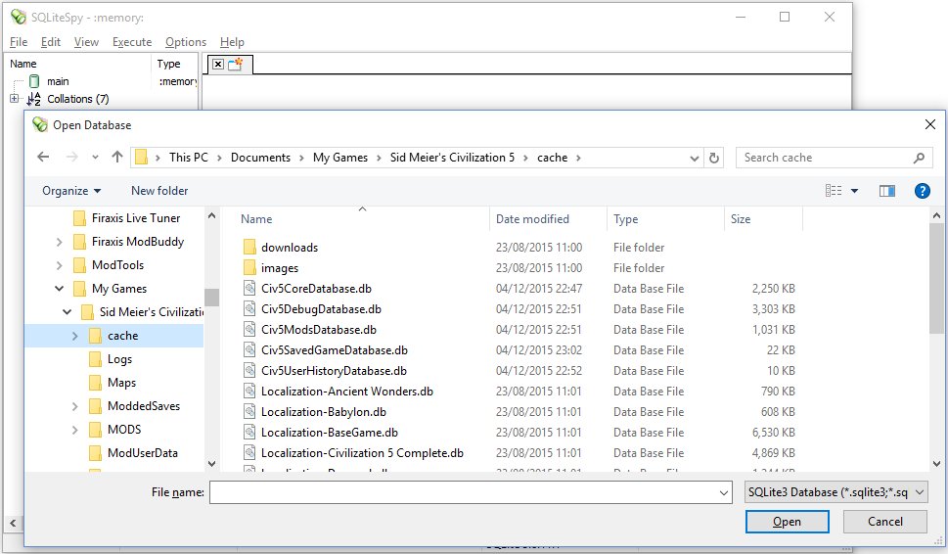The width and height of the screenshot is (948, 554).
Task: Click the Civ5SavedGameDatabase.db file icon
Action: click(249, 350)
